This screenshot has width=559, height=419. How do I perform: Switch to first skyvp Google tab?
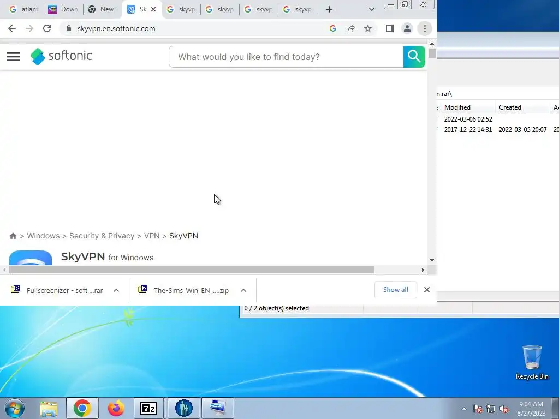tap(181, 9)
